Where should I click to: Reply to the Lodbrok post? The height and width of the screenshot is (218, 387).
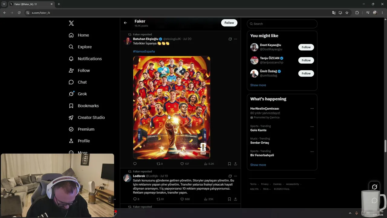click(136, 199)
